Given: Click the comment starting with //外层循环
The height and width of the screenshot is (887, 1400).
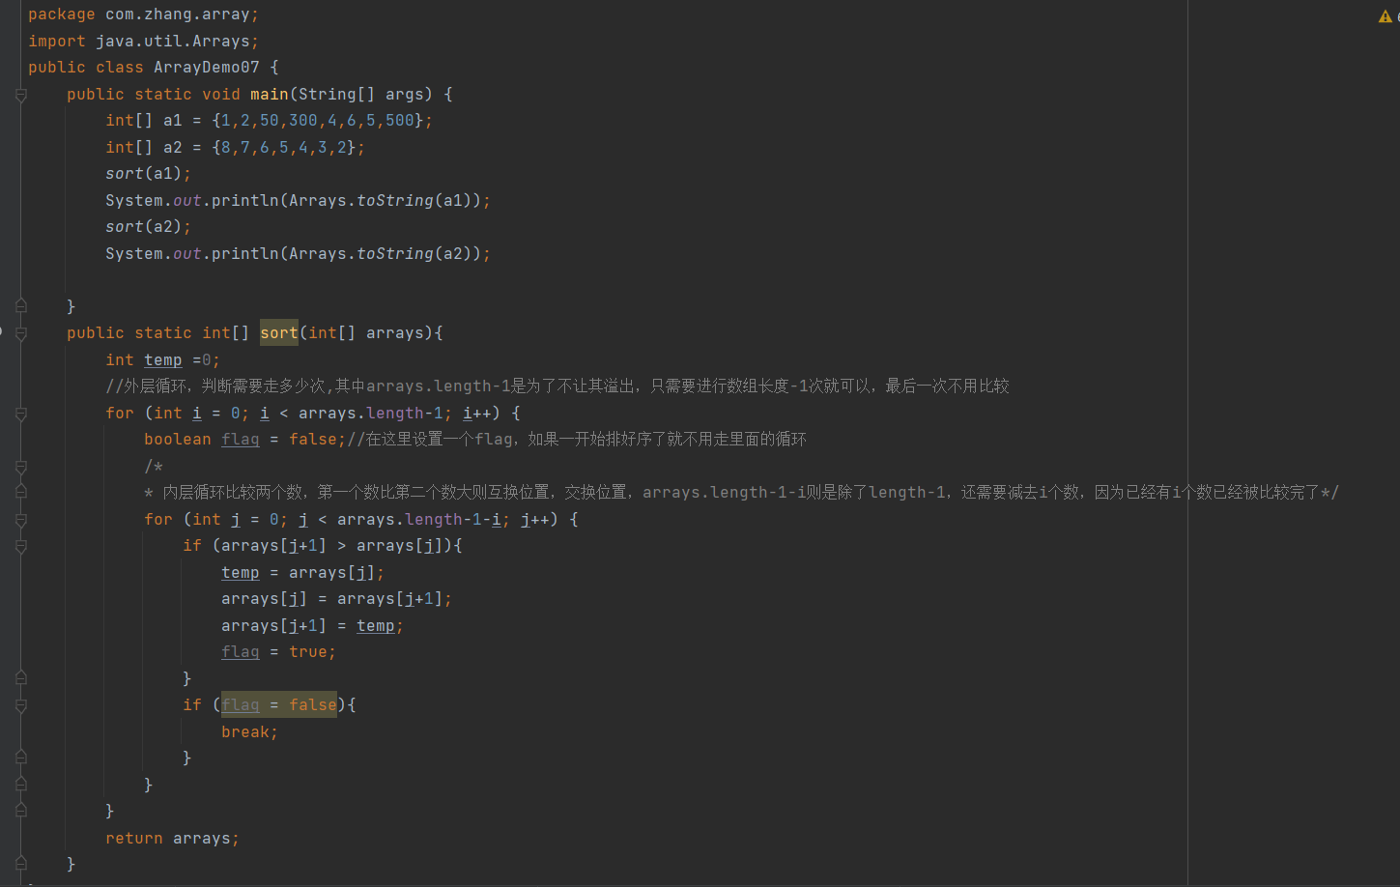Looking at the screenshot, I should coord(557,386).
